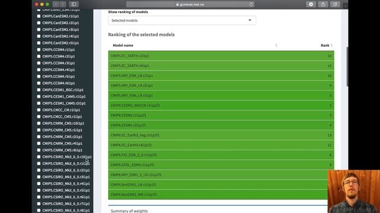Select row CMIP6.FIO_ESM_2_0.r1i1p1f1
380x213 pixels.
tap(221, 155)
